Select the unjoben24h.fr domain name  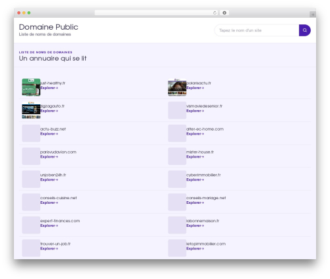click(x=53, y=175)
